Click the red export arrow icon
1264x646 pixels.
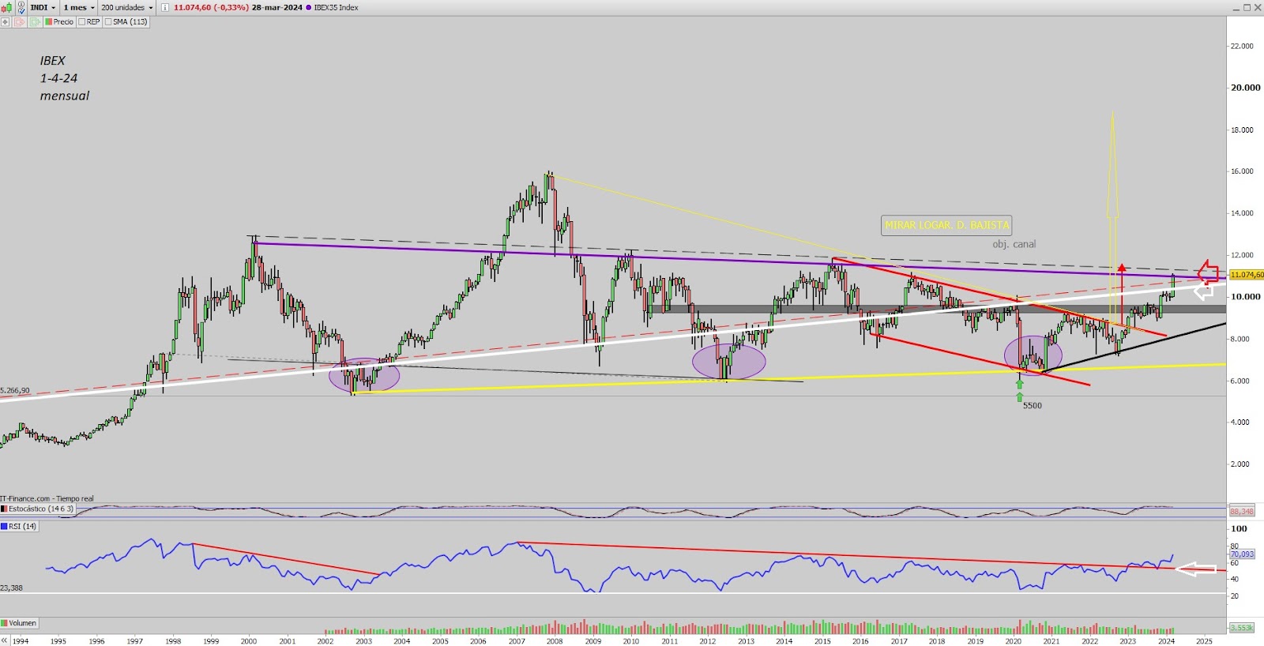click(19, 22)
